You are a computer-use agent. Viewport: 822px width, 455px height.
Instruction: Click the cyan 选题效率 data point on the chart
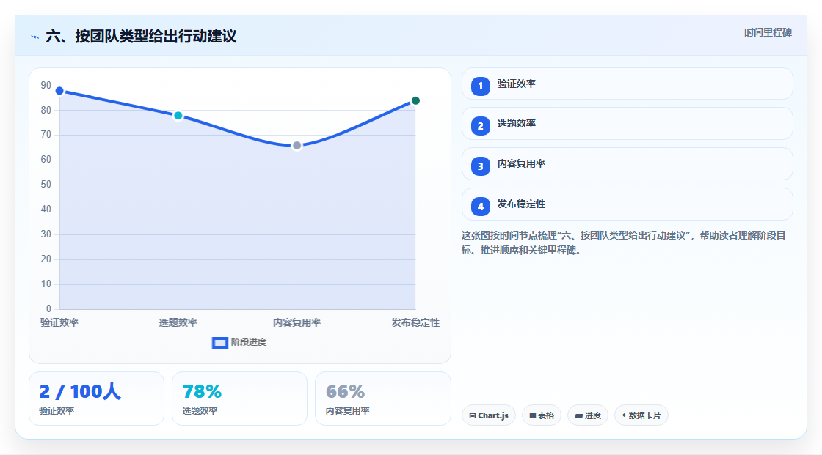[x=178, y=116]
